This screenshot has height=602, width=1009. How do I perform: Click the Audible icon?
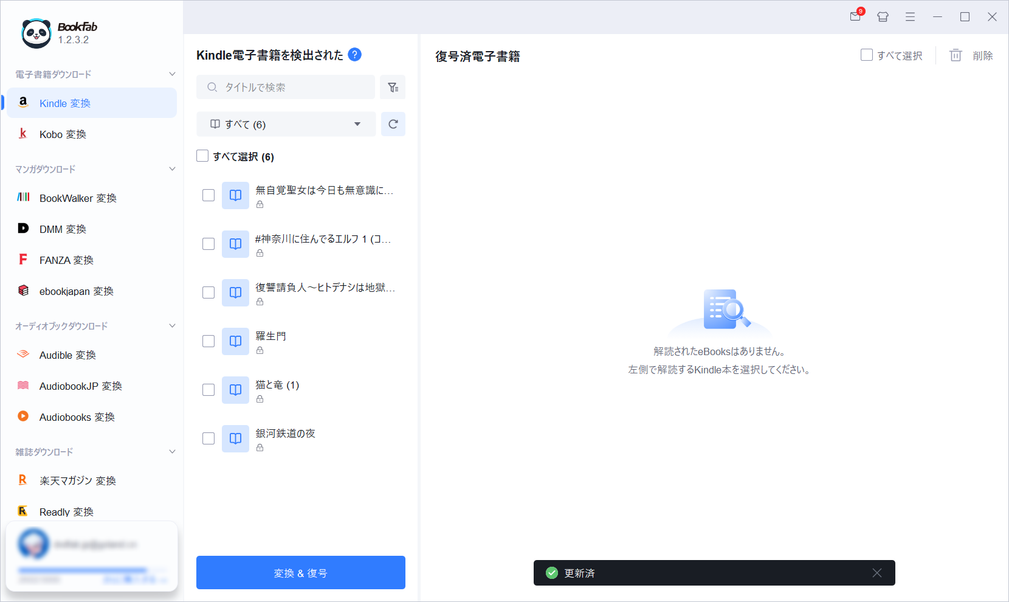(x=23, y=354)
